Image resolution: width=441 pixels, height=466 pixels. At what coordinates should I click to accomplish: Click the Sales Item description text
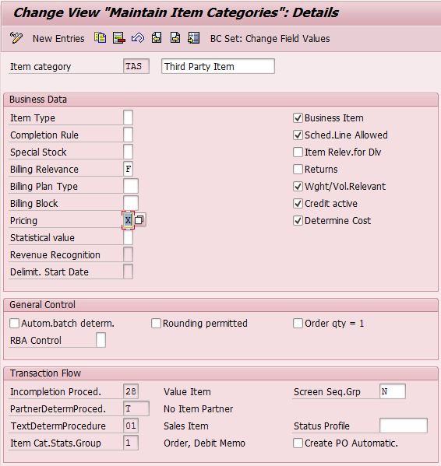tap(186, 426)
